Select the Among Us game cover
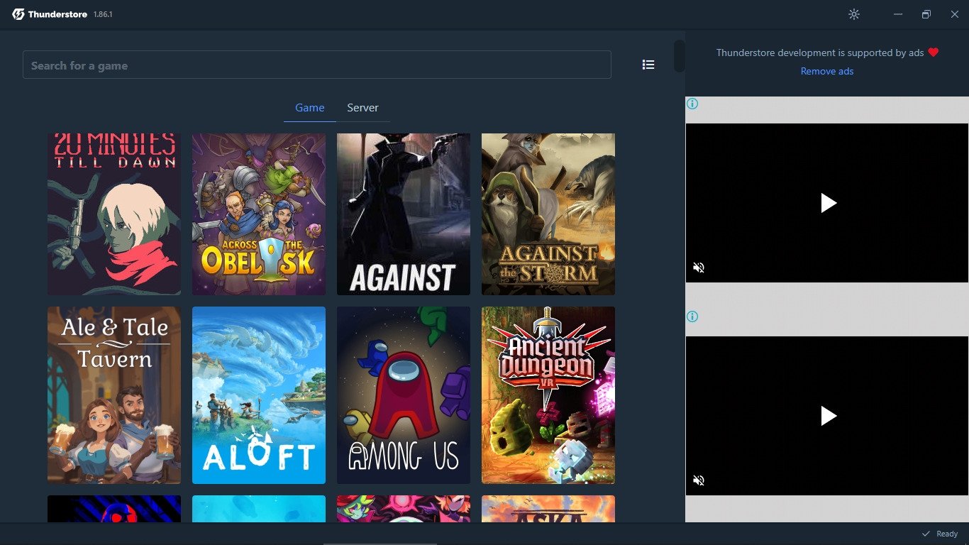The image size is (969, 545). [403, 395]
